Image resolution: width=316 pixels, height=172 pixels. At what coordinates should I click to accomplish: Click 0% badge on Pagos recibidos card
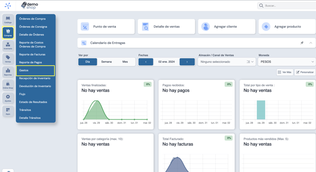click(x=229, y=84)
